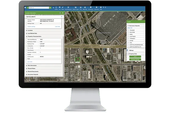Viewport: 170px width, 113px height.
Task: Enable the LIGHTNING layer checkbox
Action: pos(128,36)
